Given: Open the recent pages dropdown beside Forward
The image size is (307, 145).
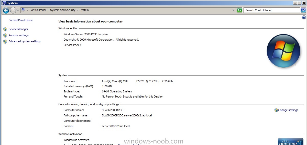Looking at the screenshot, I should tap(18, 10).
